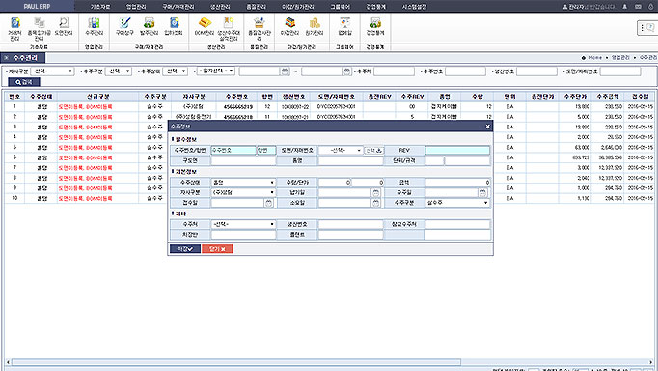Screen dimensions: 658x371
Task: Click the 선택 button beside 도면/자재번호
Action: pyautogui.click(x=373, y=150)
